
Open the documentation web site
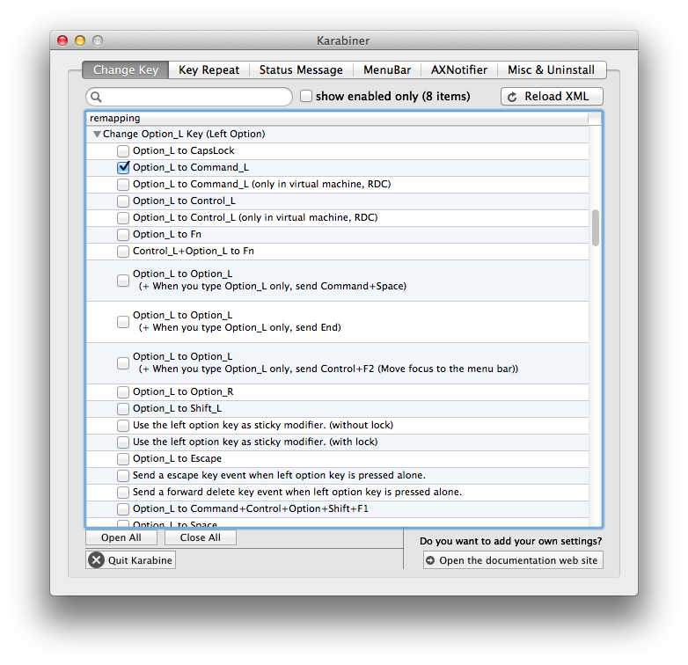tap(513, 560)
